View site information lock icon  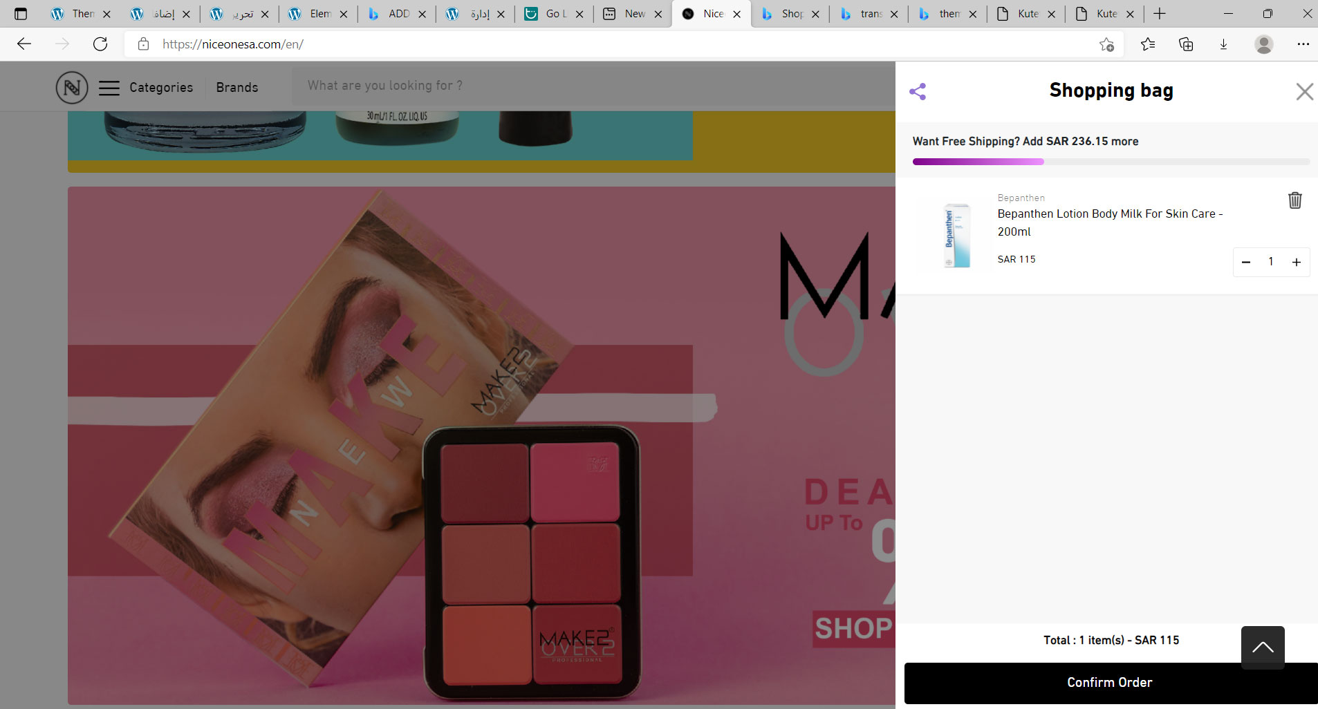[143, 44]
